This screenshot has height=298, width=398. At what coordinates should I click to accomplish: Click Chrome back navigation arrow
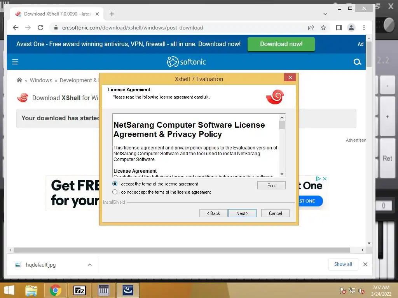coord(16,28)
